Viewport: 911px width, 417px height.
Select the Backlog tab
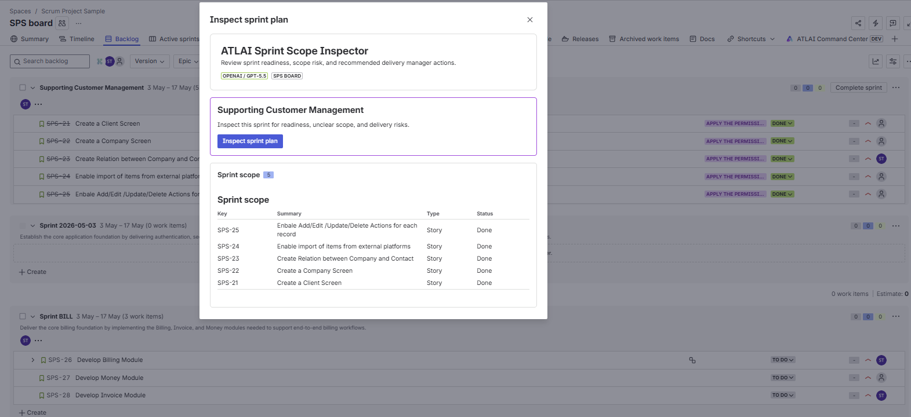pyautogui.click(x=122, y=39)
